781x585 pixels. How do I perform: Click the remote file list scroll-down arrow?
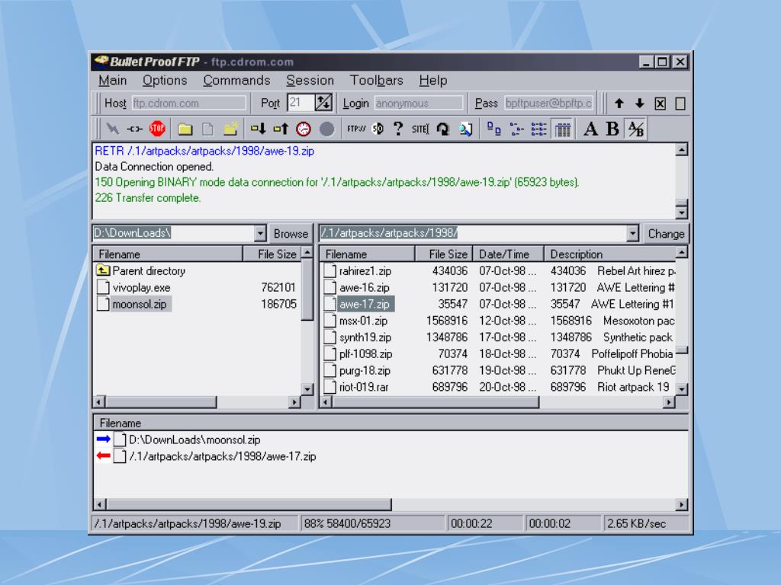click(x=682, y=388)
